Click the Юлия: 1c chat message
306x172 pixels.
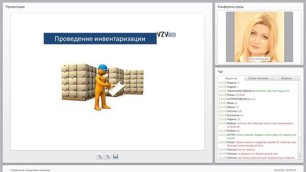(228, 103)
